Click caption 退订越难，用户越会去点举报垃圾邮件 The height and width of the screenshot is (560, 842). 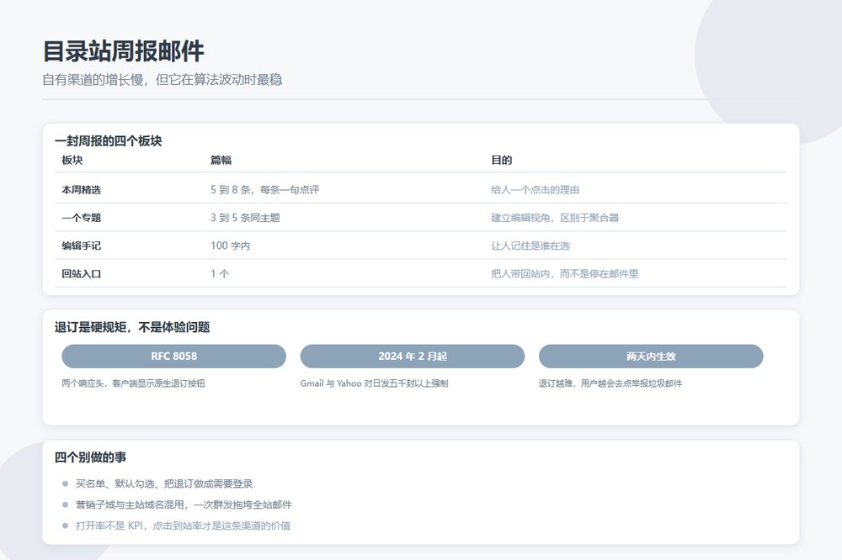point(610,383)
